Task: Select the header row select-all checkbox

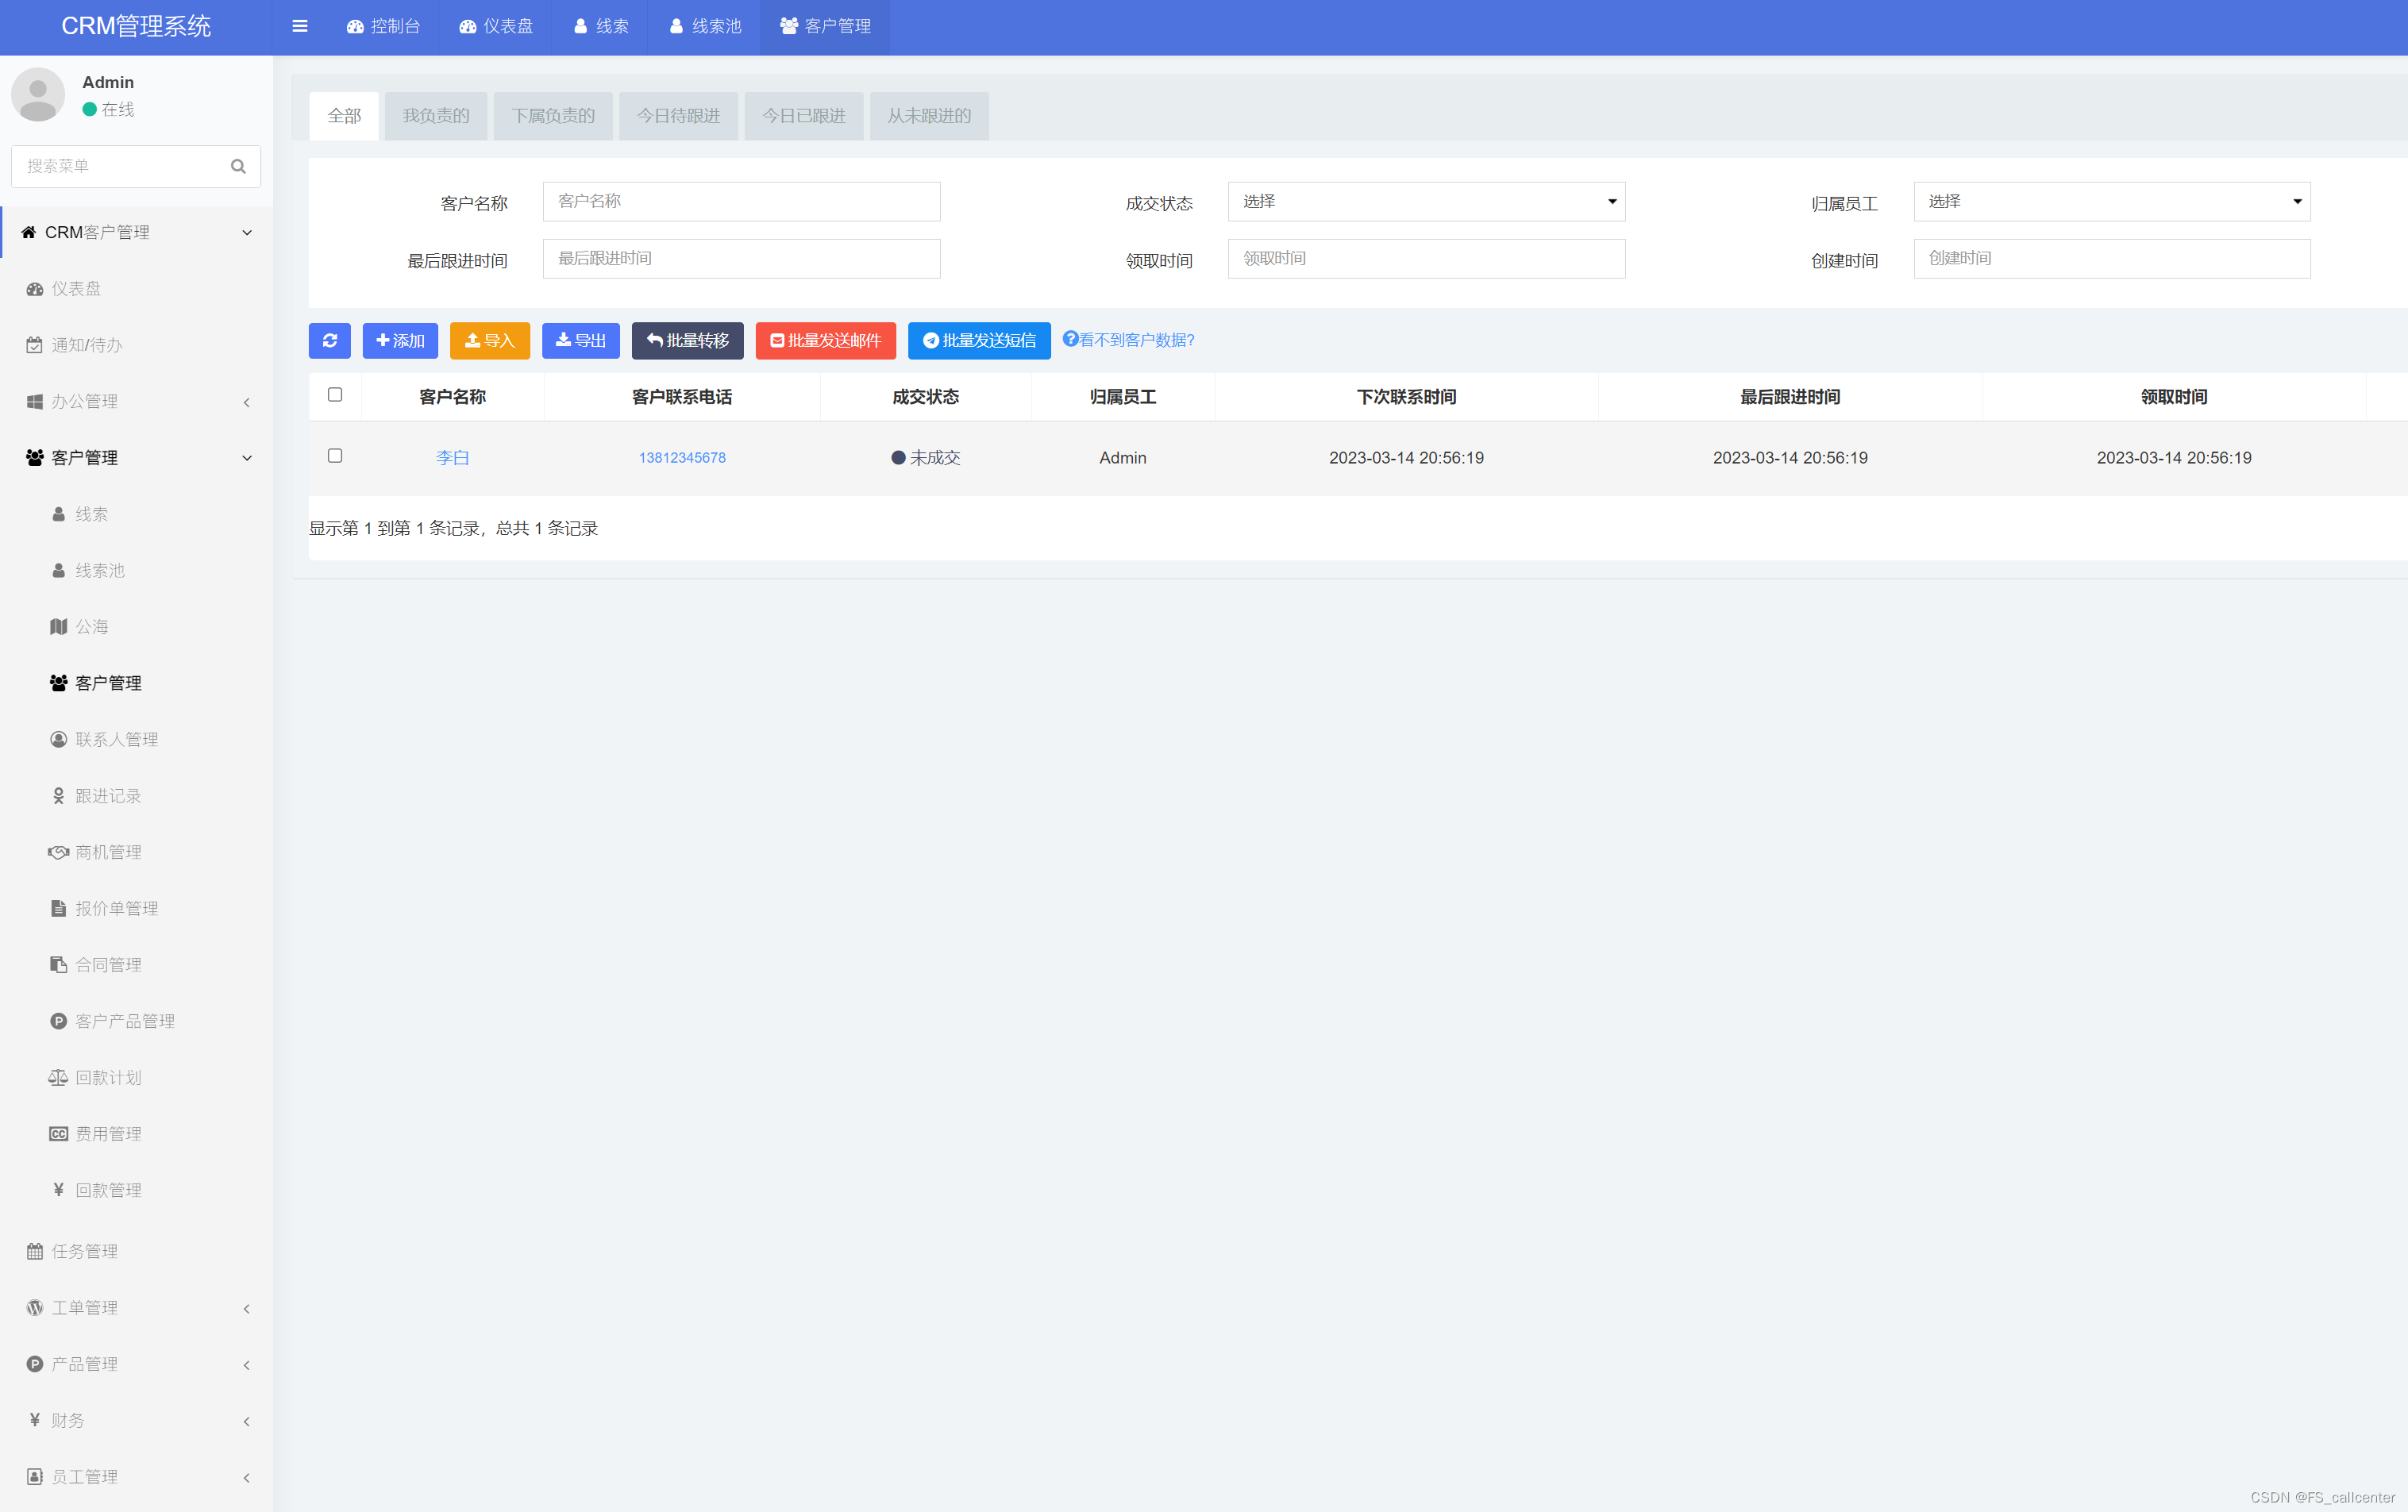Action: tap(335, 395)
